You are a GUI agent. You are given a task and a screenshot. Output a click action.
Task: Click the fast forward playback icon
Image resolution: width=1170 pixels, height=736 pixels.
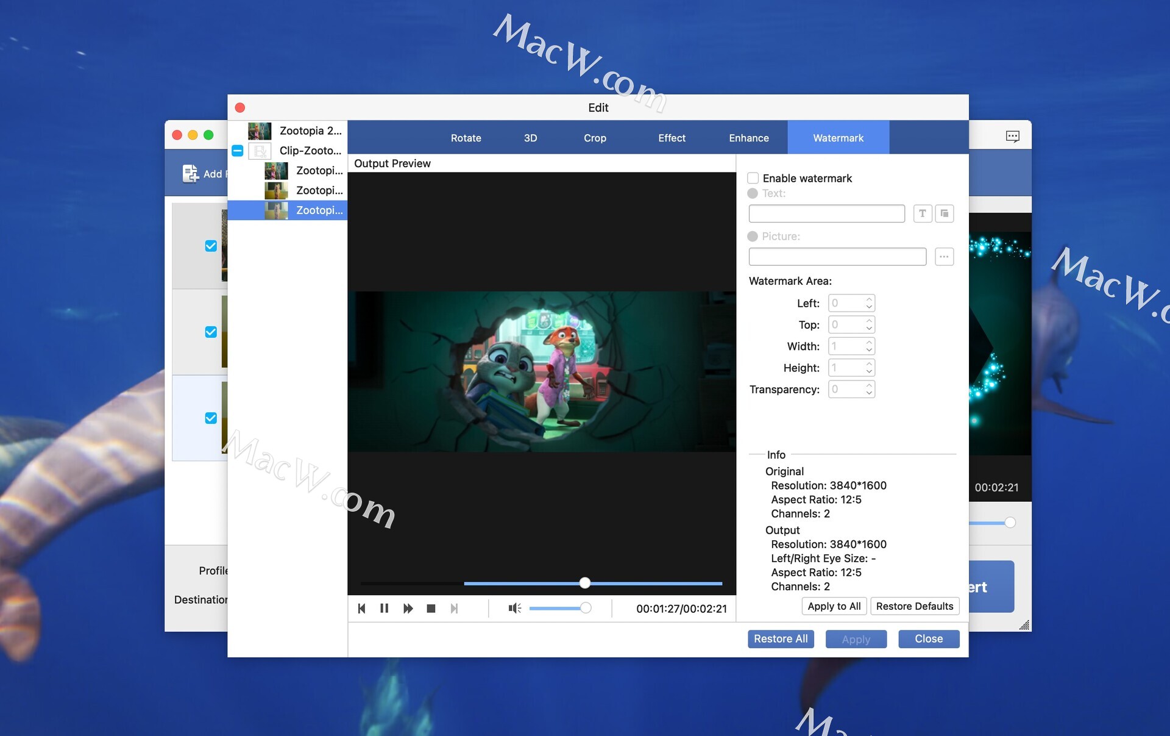408,608
